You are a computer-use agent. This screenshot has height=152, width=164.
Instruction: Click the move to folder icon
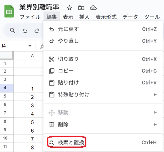pos(81,8)
